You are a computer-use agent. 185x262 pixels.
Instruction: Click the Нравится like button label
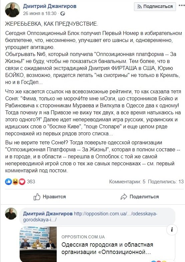(x=54, y=197)
